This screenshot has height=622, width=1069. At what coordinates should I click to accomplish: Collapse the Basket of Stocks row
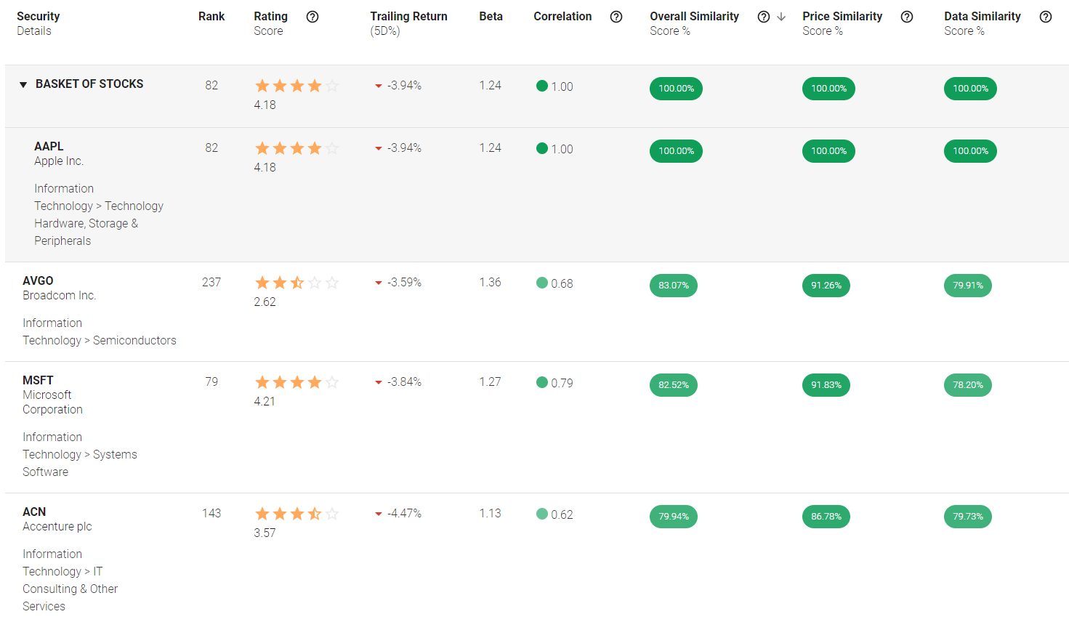(23, 85)
